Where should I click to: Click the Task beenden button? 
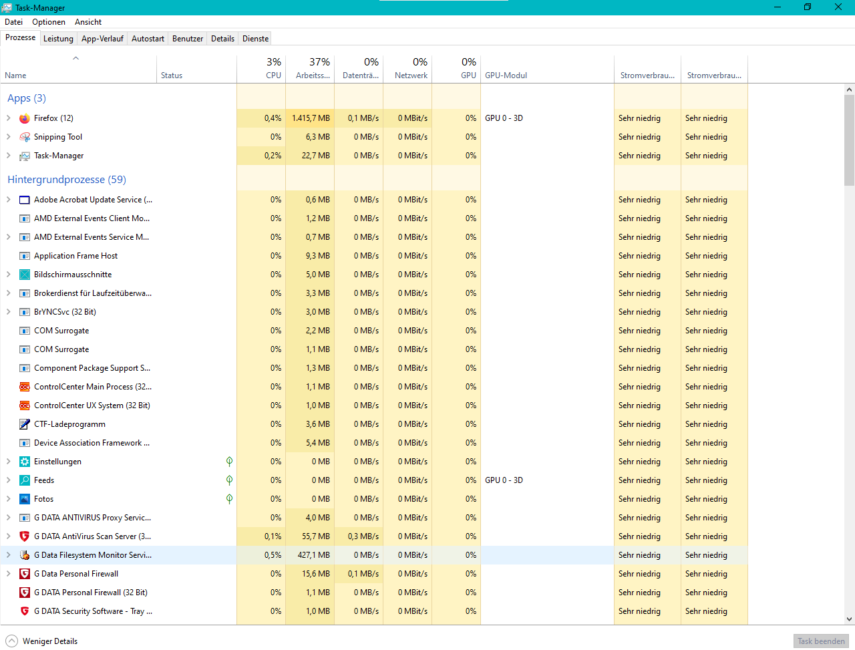coord(821,641)
